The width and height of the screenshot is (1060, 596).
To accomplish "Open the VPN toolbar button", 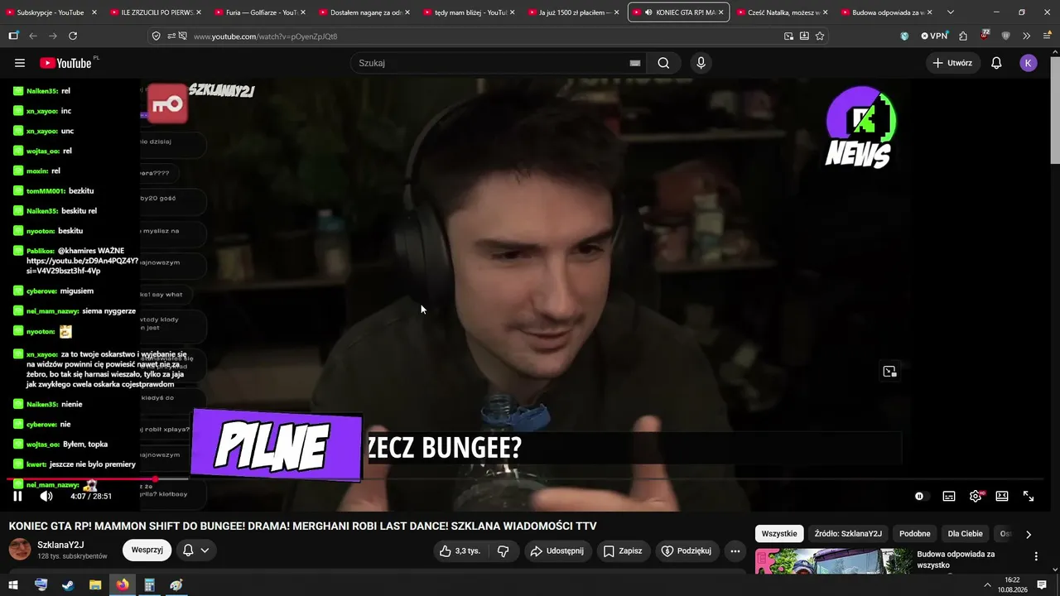I will pos(934,36).
